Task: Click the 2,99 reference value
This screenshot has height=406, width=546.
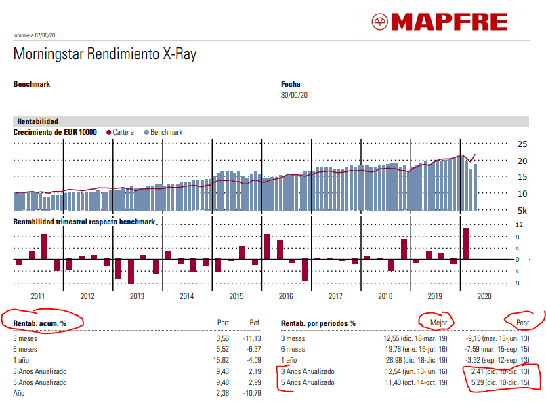Action: coord(255,382)
